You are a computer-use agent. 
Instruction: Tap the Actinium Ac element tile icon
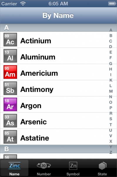(x=10, y=40)
